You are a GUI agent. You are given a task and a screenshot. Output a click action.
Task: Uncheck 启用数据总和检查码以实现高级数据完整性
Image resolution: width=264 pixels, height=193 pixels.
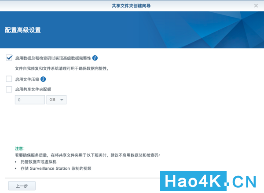9,58
